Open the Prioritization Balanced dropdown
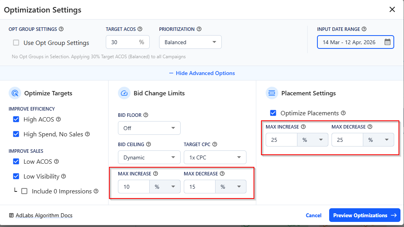The width and height of the screenshot is (404, 227). pyautogui.click(x=190, y=42)
